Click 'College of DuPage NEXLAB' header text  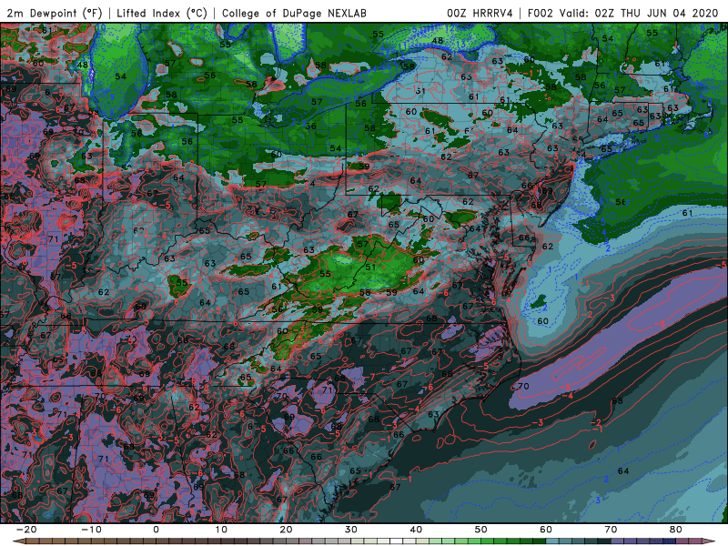pos(294,14)
